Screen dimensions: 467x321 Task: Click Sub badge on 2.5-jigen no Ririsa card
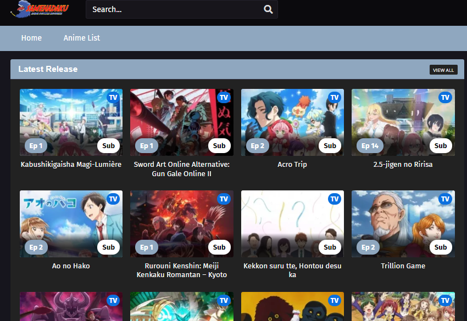point(441,146)
